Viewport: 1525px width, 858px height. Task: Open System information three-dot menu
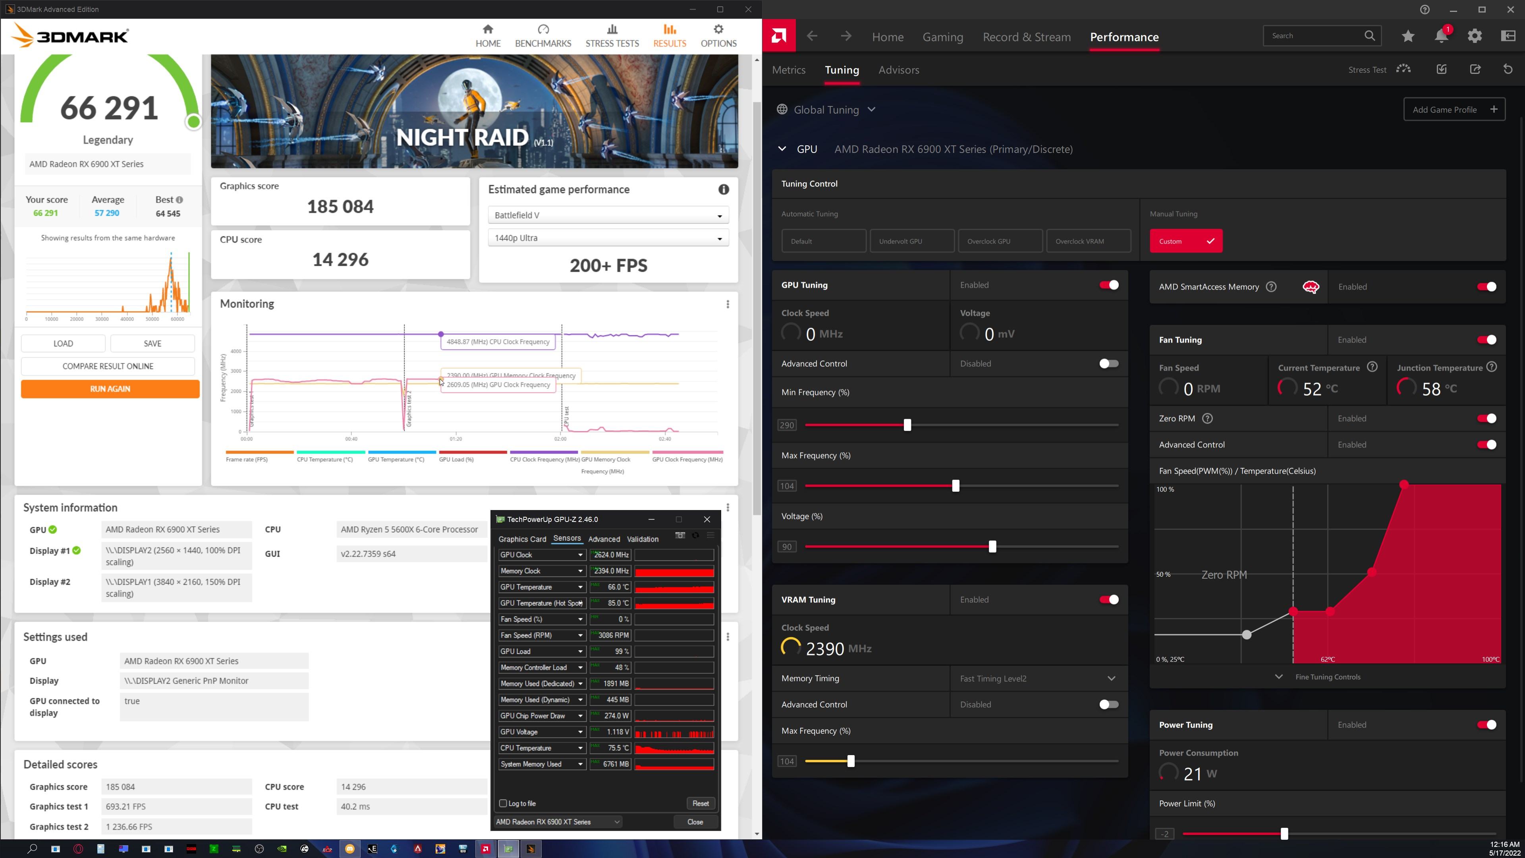pos(728,508)
